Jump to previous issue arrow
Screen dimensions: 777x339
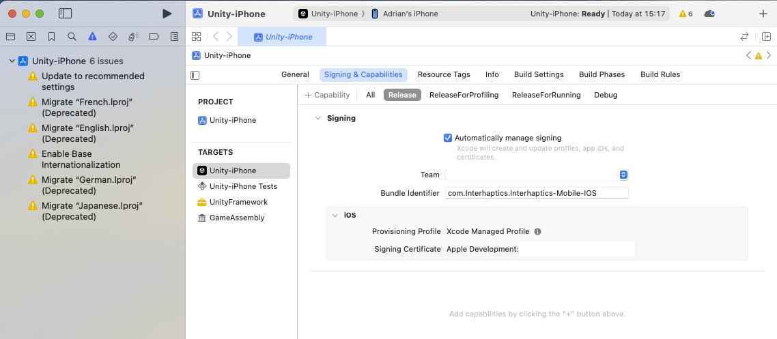(749, 55)
